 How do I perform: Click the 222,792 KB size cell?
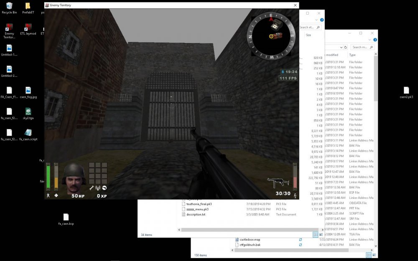[315, 177]
